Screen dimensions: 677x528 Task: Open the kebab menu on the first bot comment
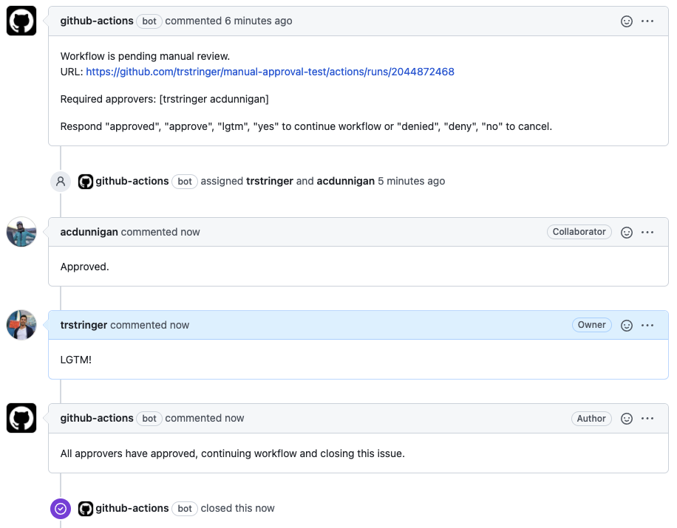(x=648, y=21)
